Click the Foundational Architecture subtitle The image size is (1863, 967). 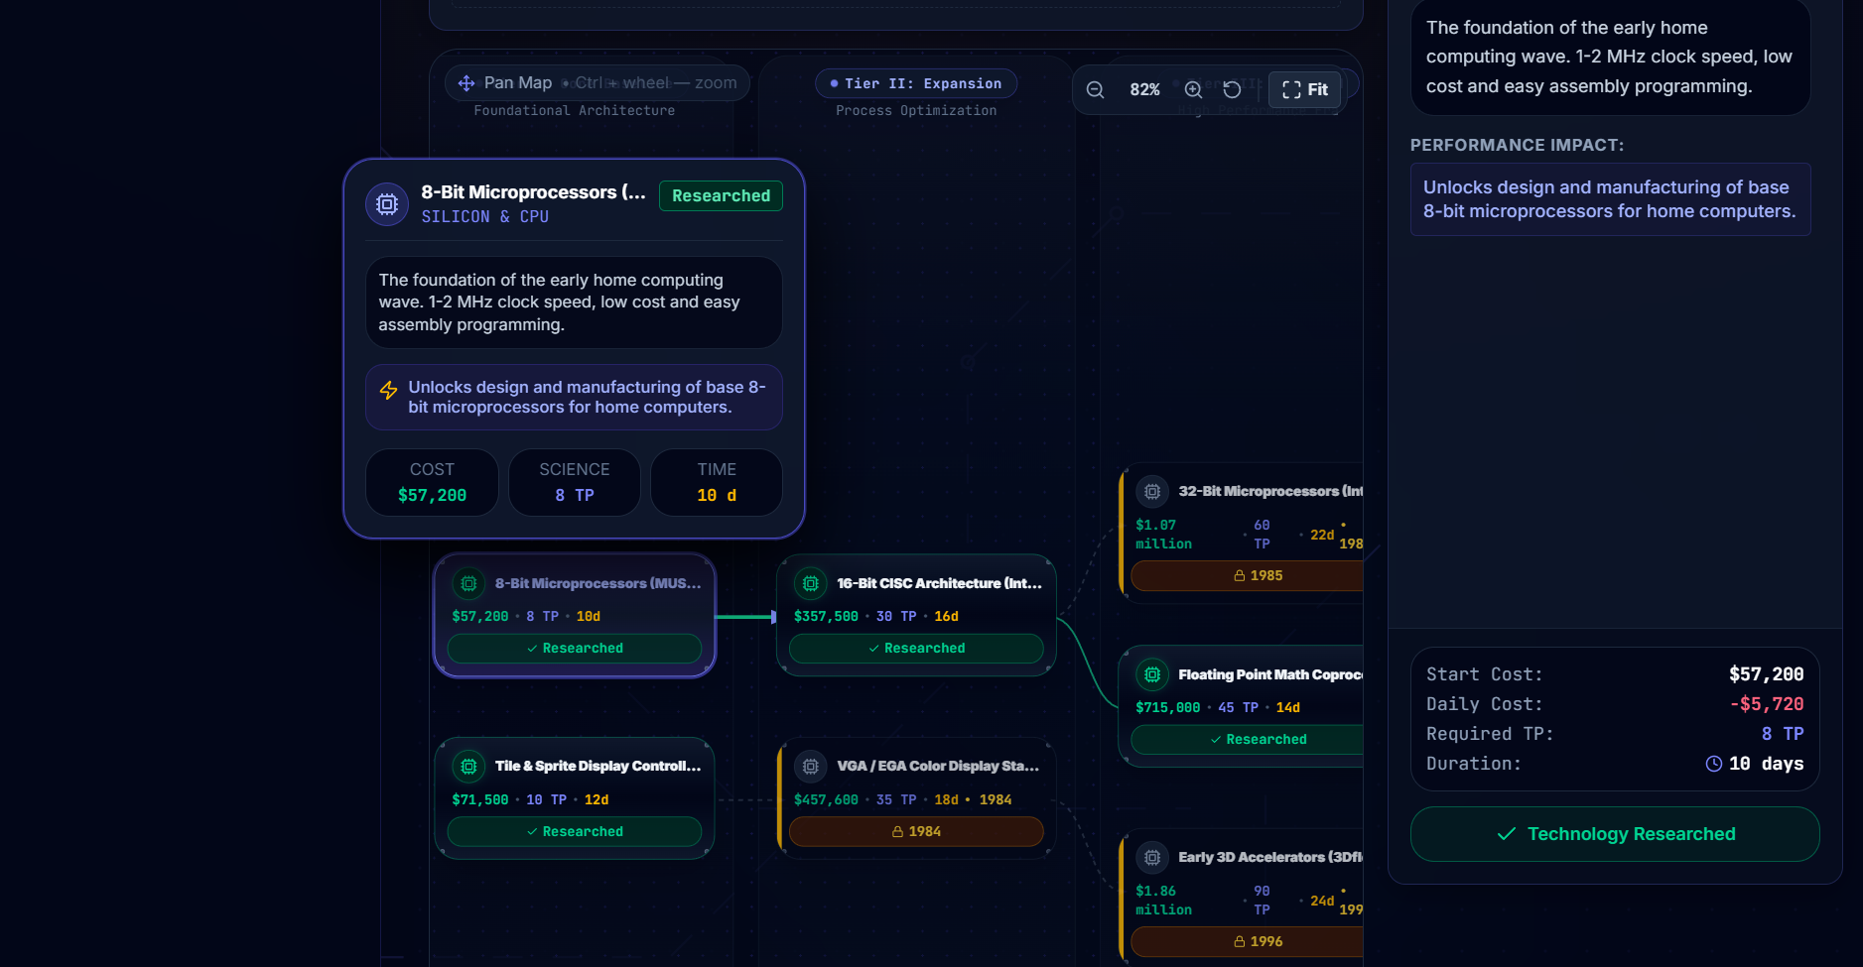click(x=575, y=111)
